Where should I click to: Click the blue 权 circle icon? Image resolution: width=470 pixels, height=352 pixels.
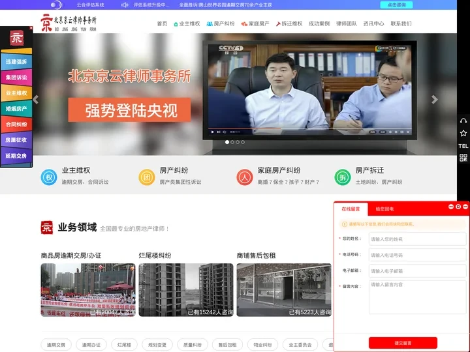49,177
